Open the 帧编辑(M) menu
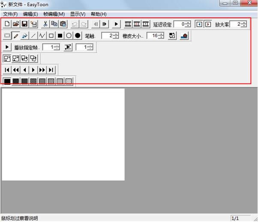The width and height of the screenshot is (258, 222). pyautogui.click(x=54, y=14)
